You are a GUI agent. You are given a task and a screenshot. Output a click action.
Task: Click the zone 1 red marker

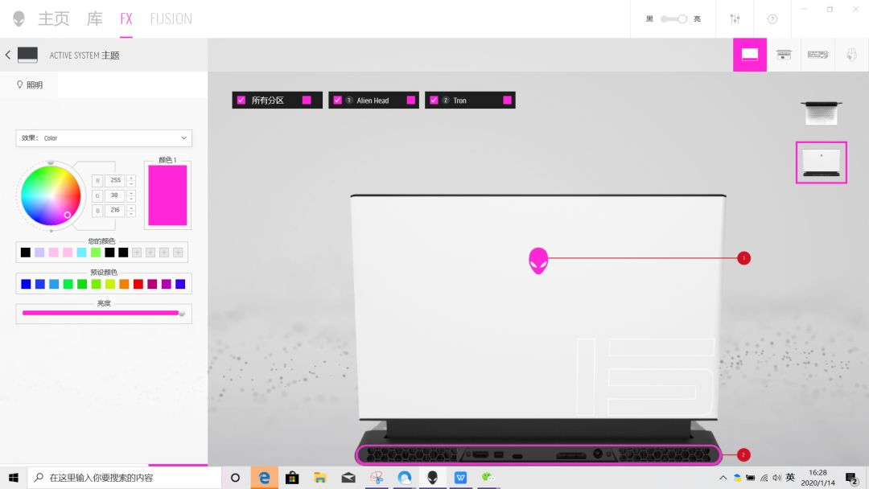pos(743,258)
